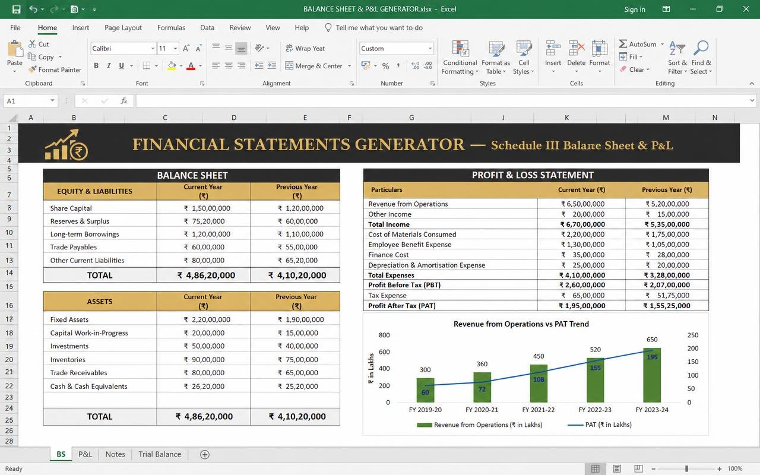The height and width of the screenshot is (475, 760).
Task: Decrease font size with the small A icon
Action: click(199, 48)
